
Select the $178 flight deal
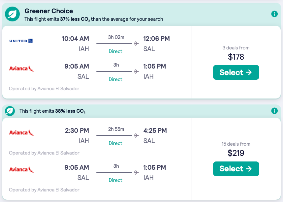pos(236,72)
